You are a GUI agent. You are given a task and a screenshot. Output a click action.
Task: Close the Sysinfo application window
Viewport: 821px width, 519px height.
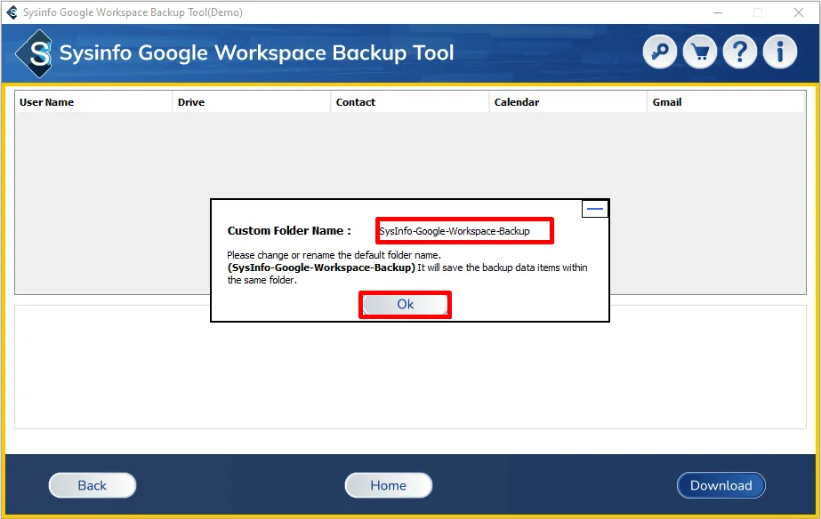point(799,12)
